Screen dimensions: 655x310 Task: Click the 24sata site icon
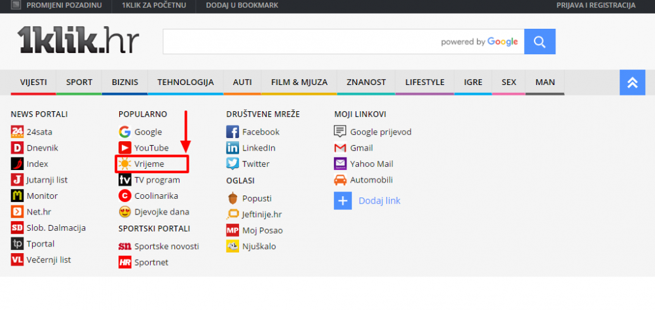pos(17,132)
